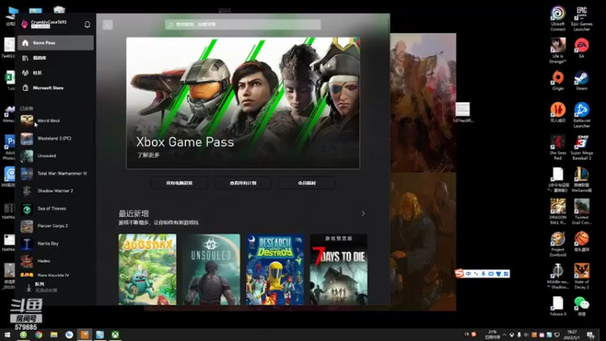Click the Xbox Game Pass hero banner

[x=243, y=103]
